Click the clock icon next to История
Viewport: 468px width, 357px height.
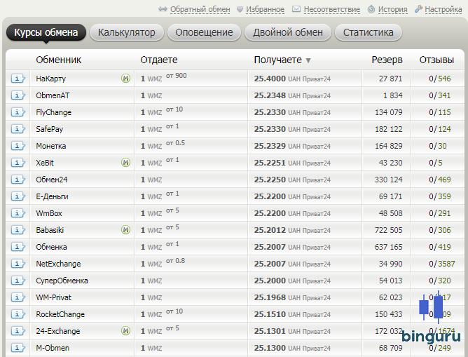(371, 9)
